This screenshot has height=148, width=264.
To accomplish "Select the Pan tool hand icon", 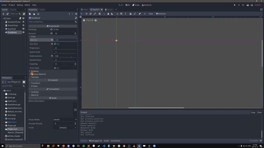I will [108, 14].
